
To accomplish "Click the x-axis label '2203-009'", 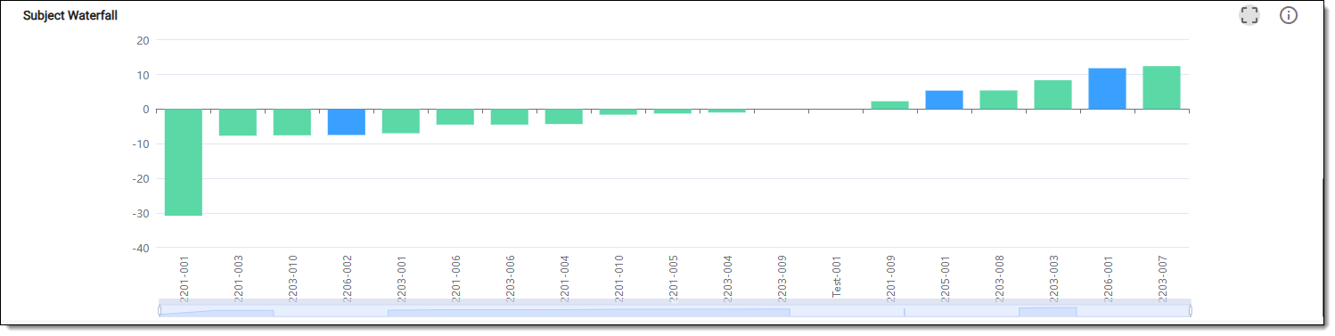I will 782,279.
